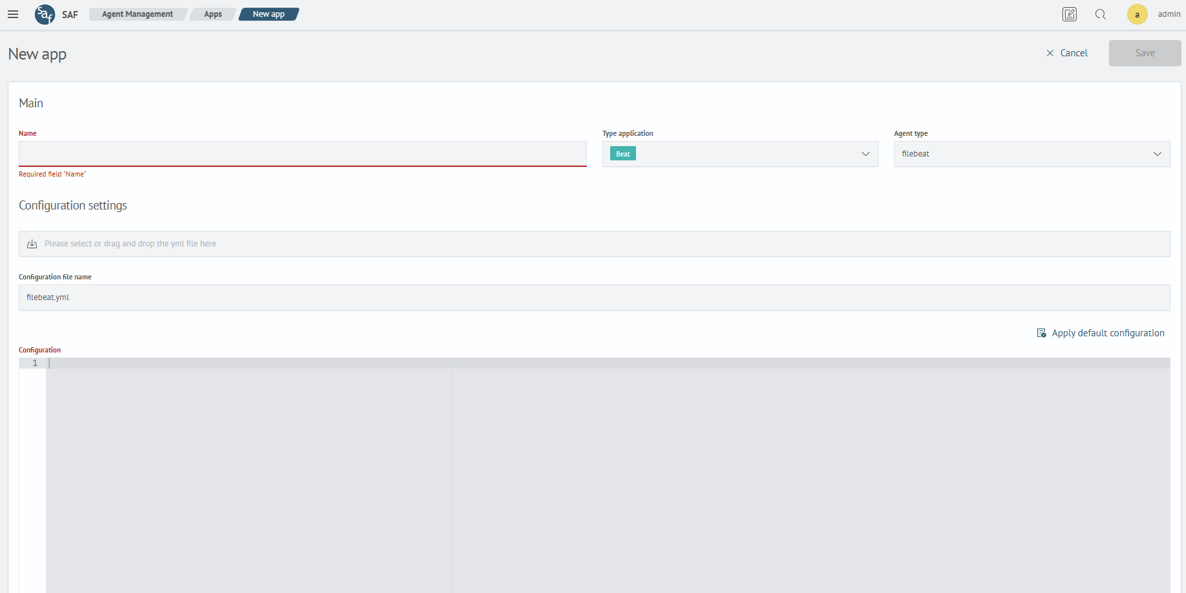The height and width of the screenshot is (593, 1186).
Task: Go to Agent Management breadcrumb
Action: click(137, 14)
